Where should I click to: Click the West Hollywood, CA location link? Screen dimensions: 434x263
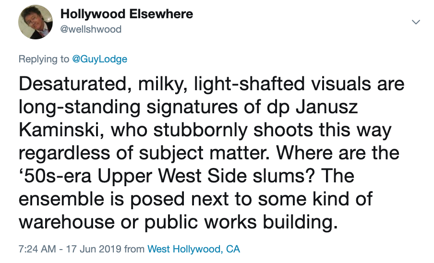point(193,249)
